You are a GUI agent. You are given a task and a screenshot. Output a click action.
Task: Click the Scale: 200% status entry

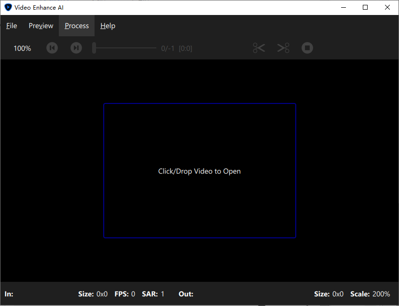[x=370, y=294]
